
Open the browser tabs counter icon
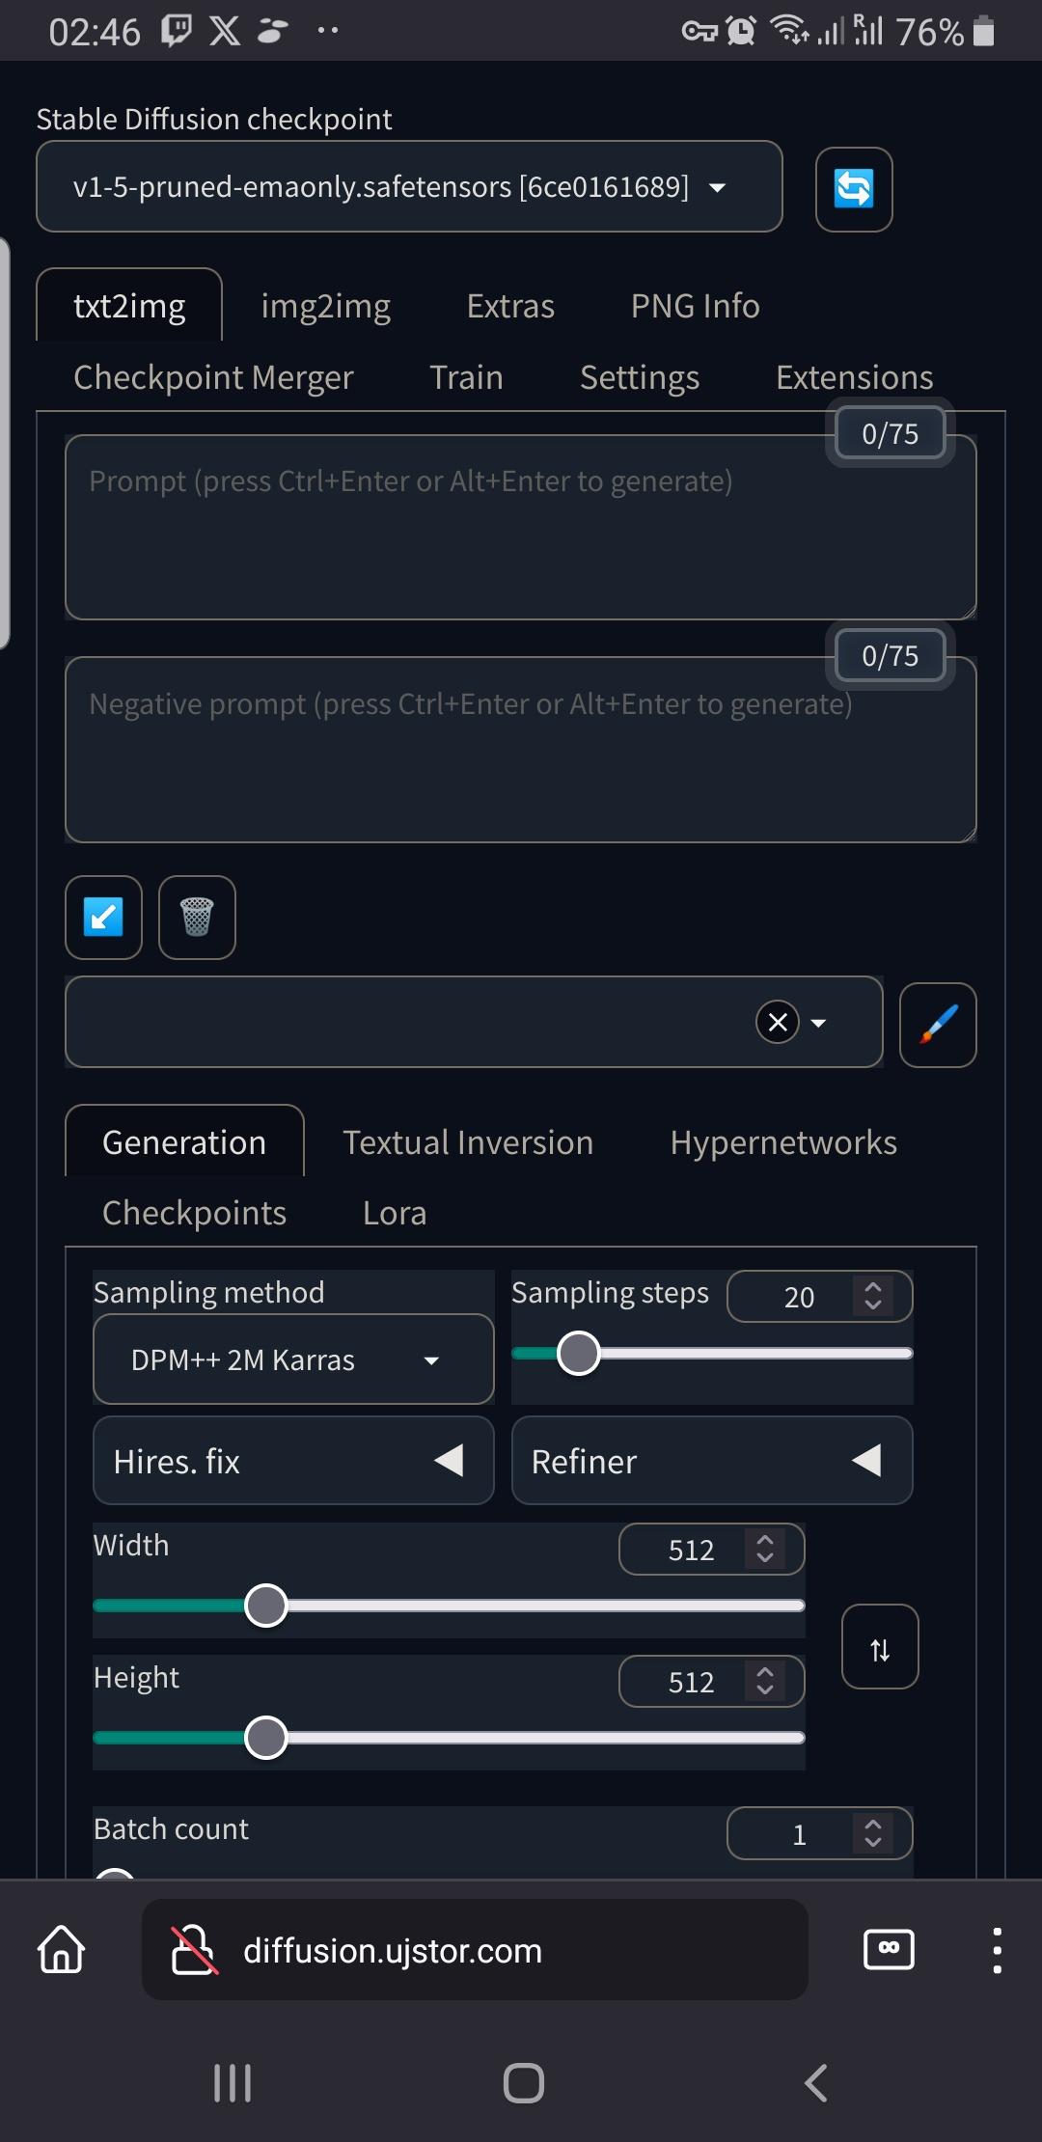pos(889,1950)
